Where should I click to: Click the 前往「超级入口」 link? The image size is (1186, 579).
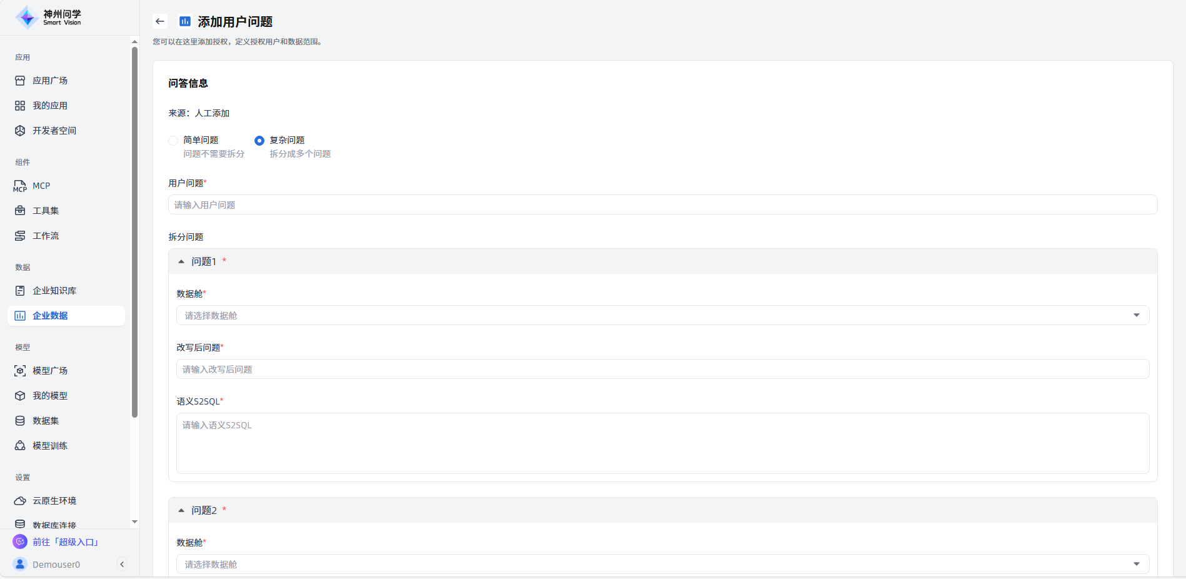66,542
